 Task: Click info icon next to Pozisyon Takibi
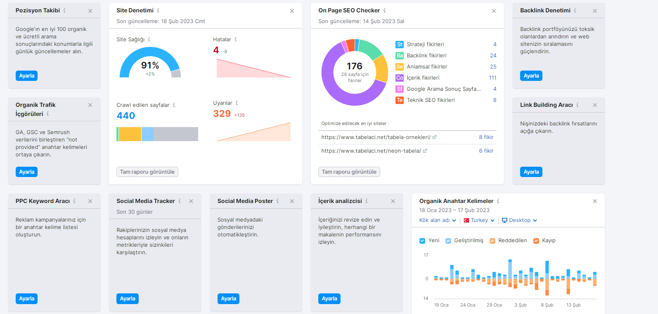(x=64, y=10)
